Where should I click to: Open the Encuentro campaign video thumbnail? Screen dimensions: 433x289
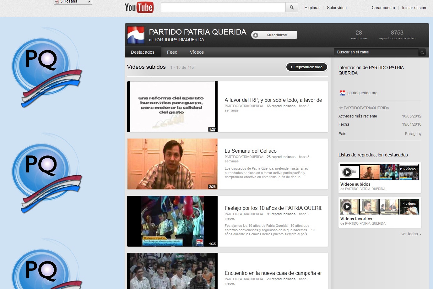click(172, 271)
